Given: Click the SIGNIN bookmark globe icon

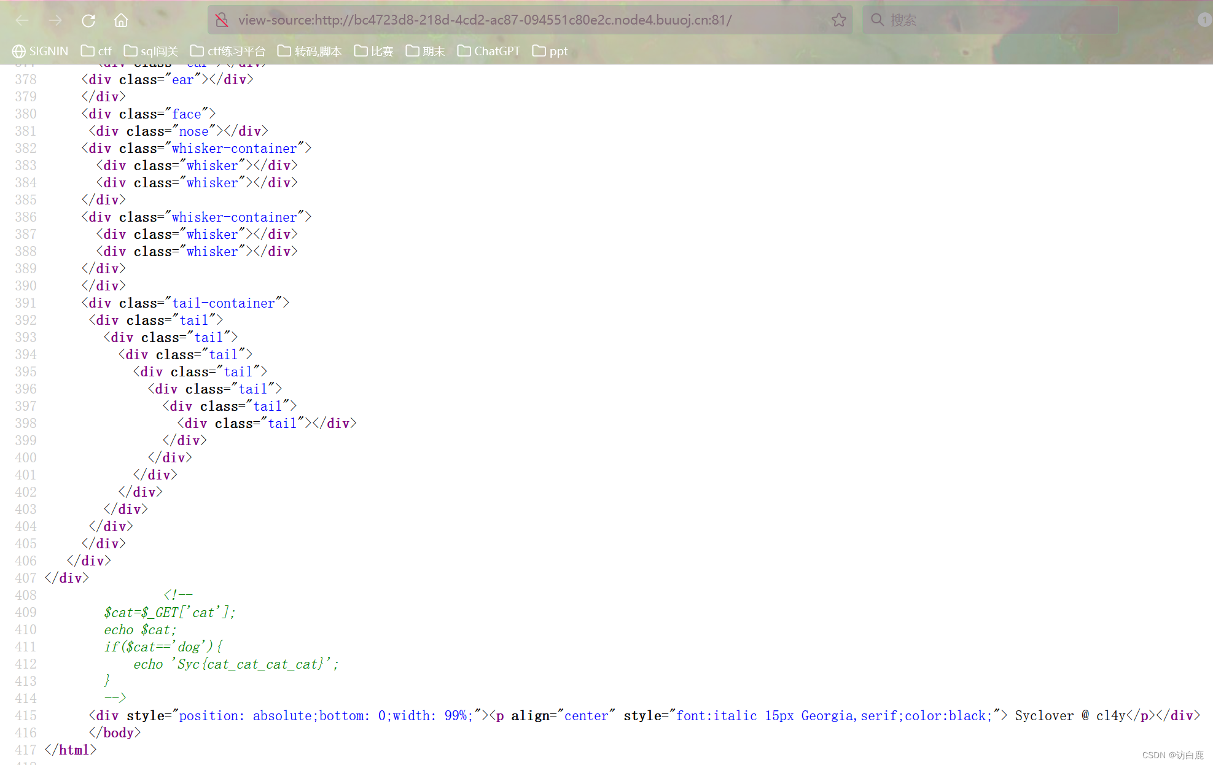Looking at the screenshot, I should [x=19, y=51].
